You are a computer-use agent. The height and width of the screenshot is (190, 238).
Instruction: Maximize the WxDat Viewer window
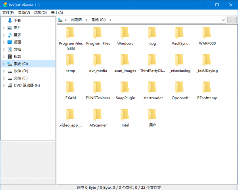[x=217, y=5]
